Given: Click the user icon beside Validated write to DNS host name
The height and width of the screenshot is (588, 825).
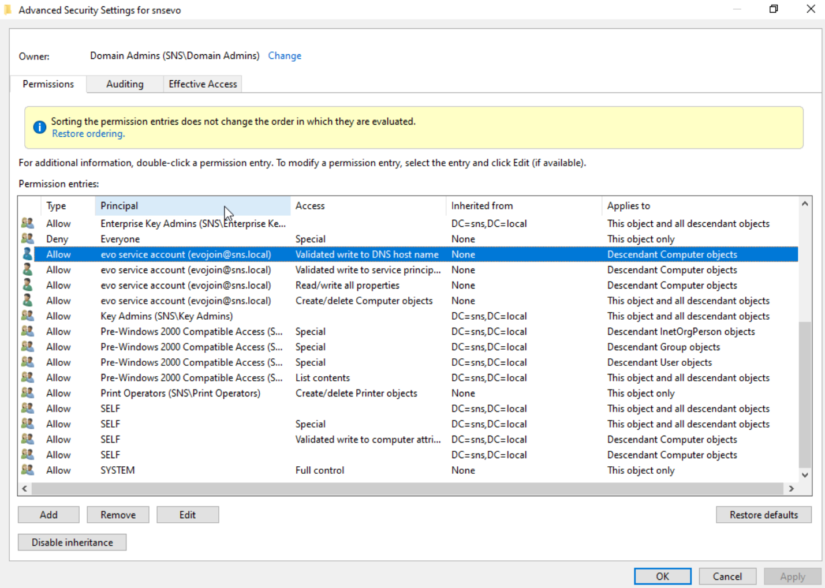Looking at the screenshot, I should pos(27,254).
